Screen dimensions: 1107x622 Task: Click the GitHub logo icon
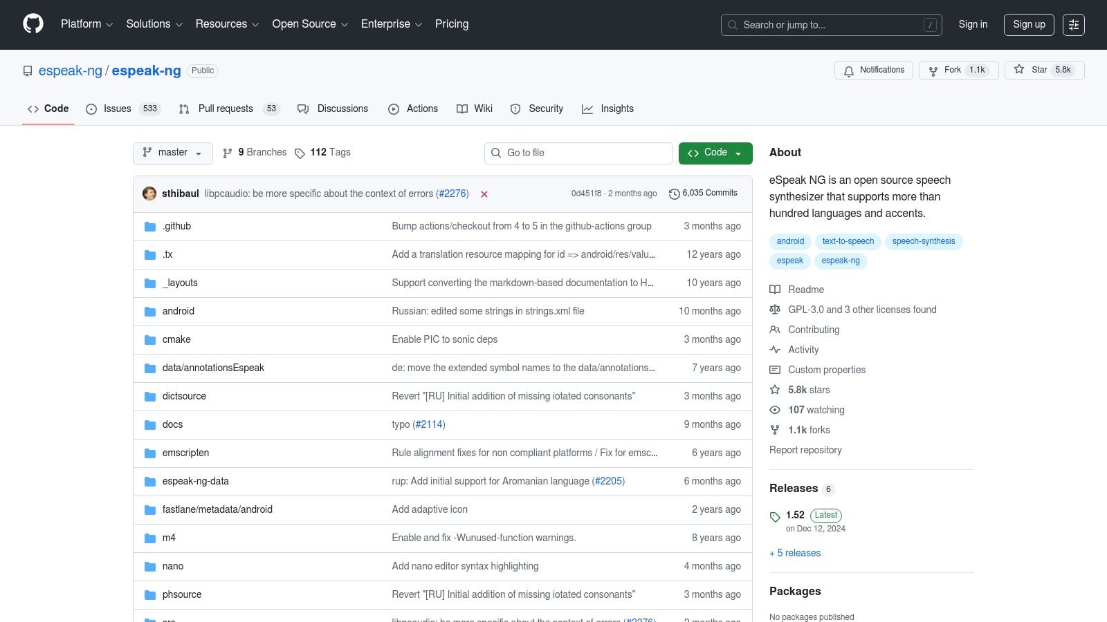tap(33, 24)
